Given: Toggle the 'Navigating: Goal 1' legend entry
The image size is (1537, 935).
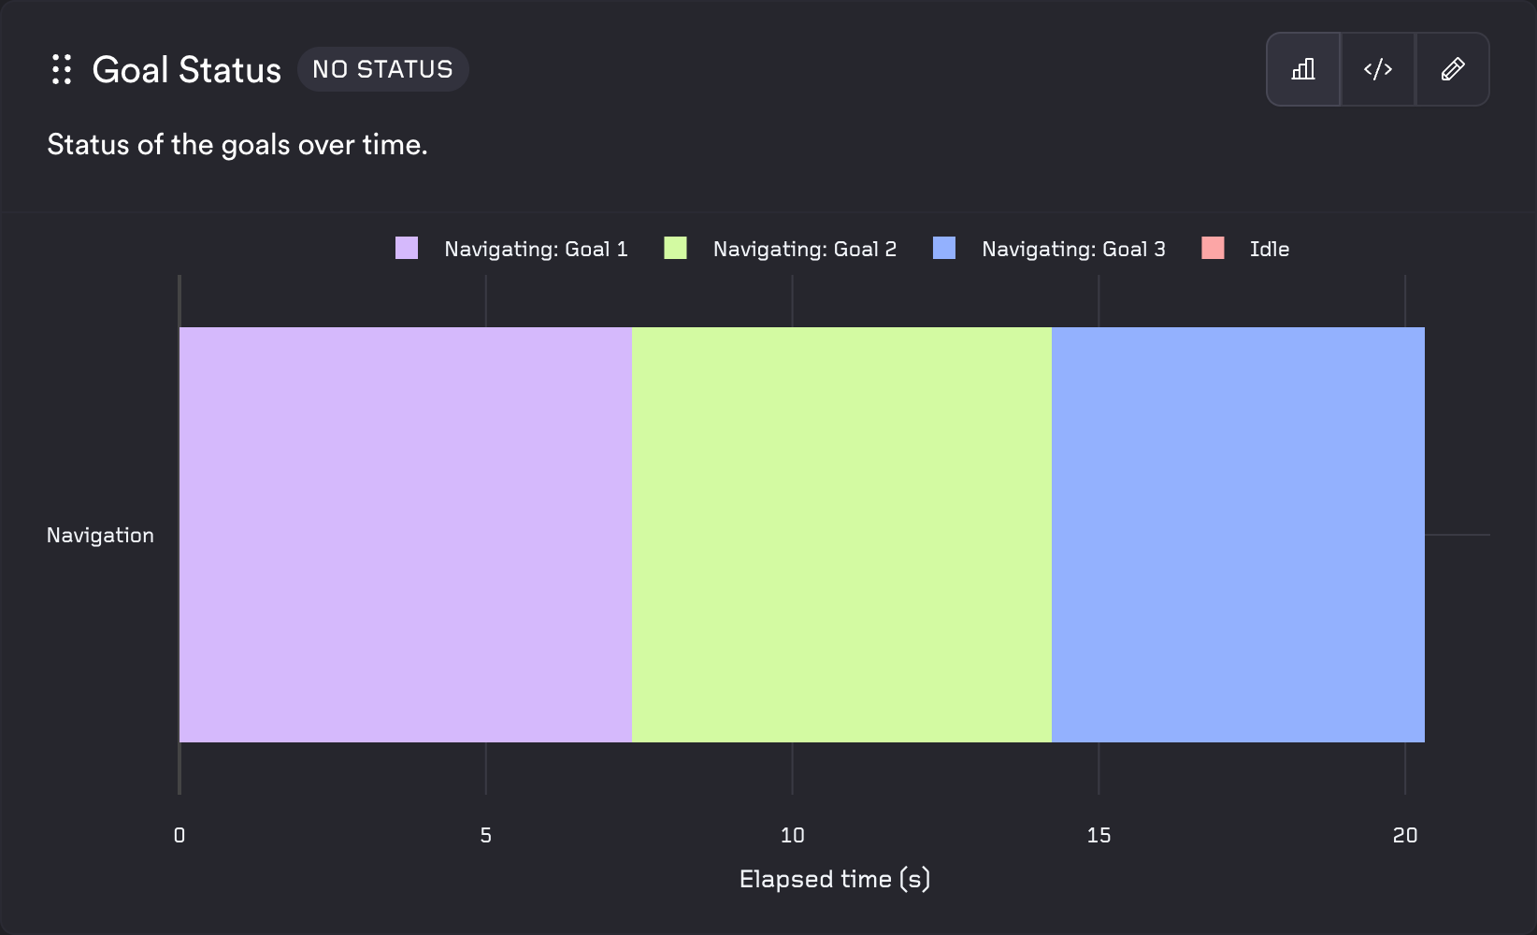Looking at the screenshot, I should [536, 249].
